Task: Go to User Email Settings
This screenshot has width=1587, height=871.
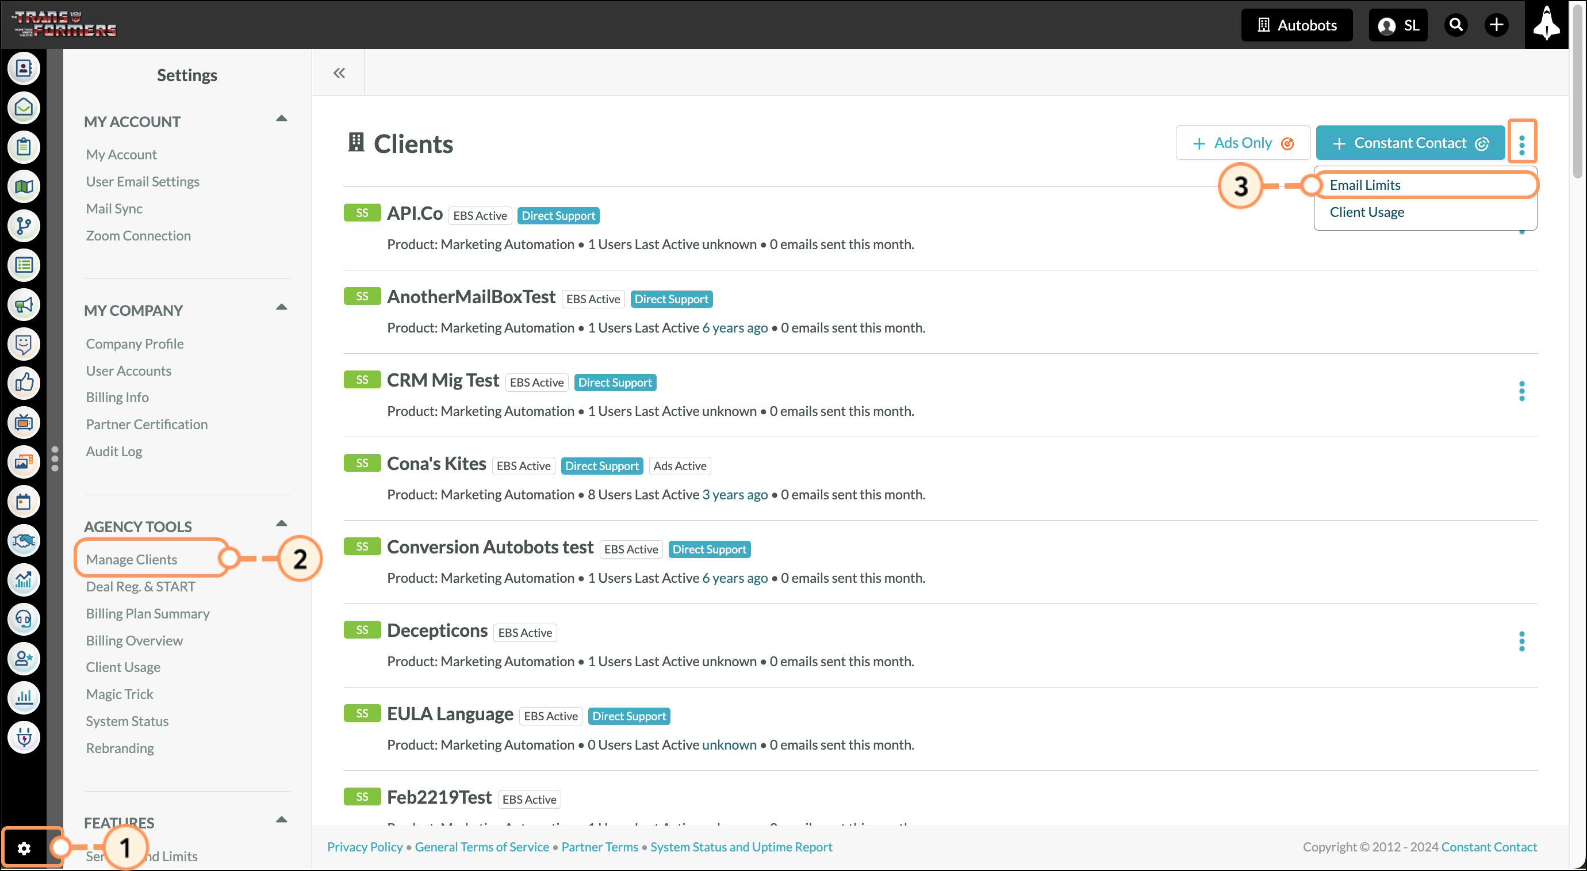Action: click(x=143, y=181)
